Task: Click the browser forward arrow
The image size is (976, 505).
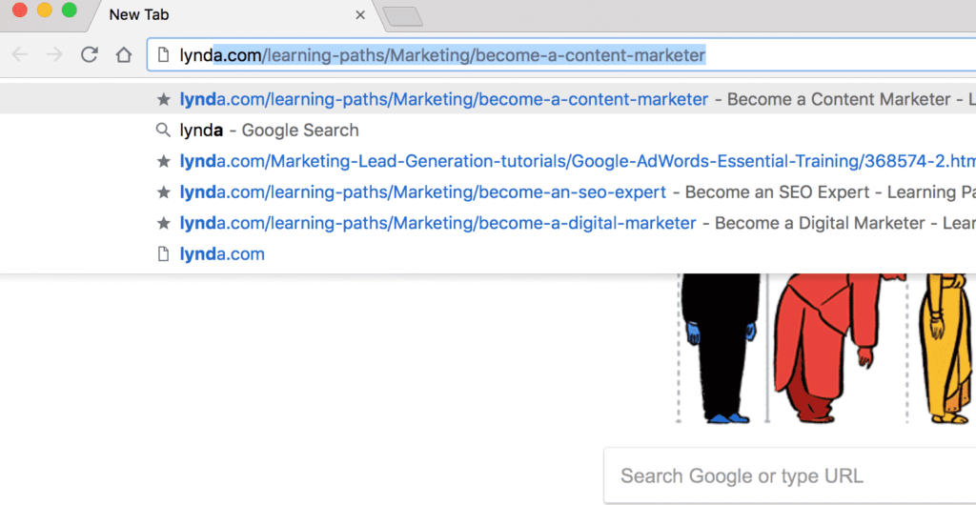Action: (54, 55)
